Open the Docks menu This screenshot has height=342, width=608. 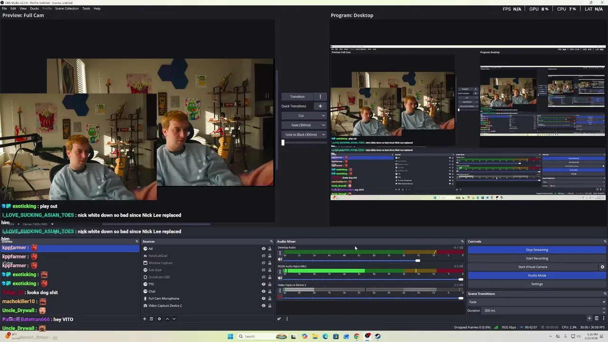click(34, 9)
